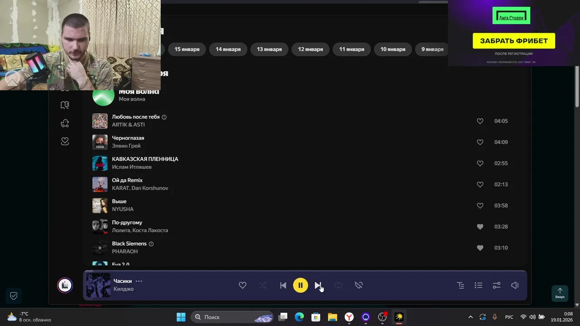
Task: Open the collection heart sidebar icon
Action: pos(65,141)
